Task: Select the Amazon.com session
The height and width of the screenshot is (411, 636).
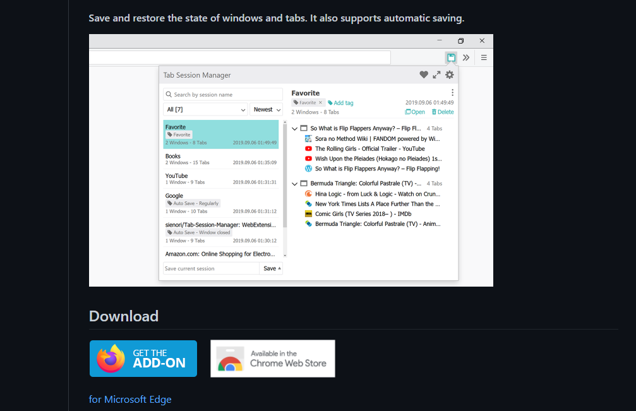Action: [220, 254]
